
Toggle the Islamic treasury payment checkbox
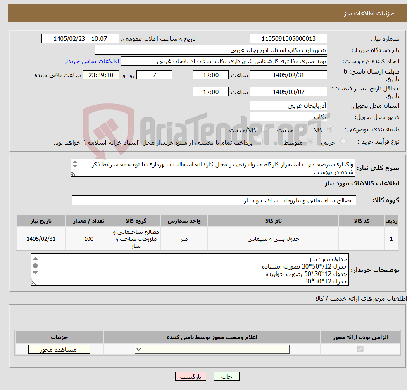259,141
